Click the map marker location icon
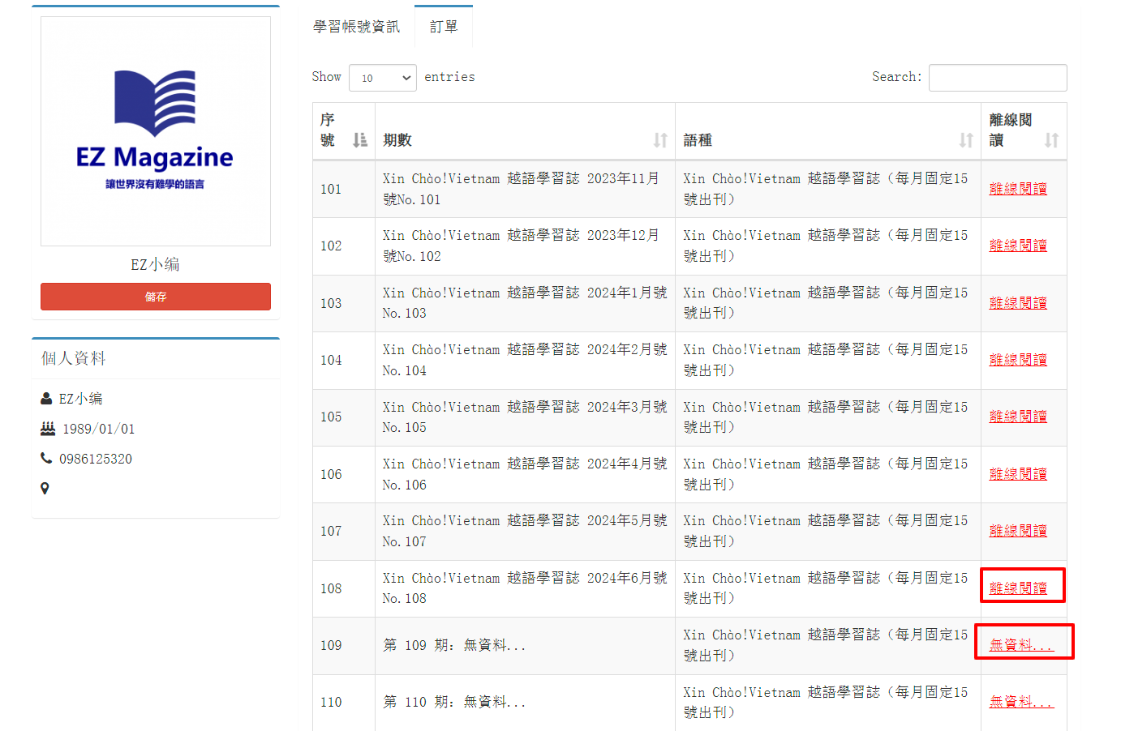 (45, 489)
